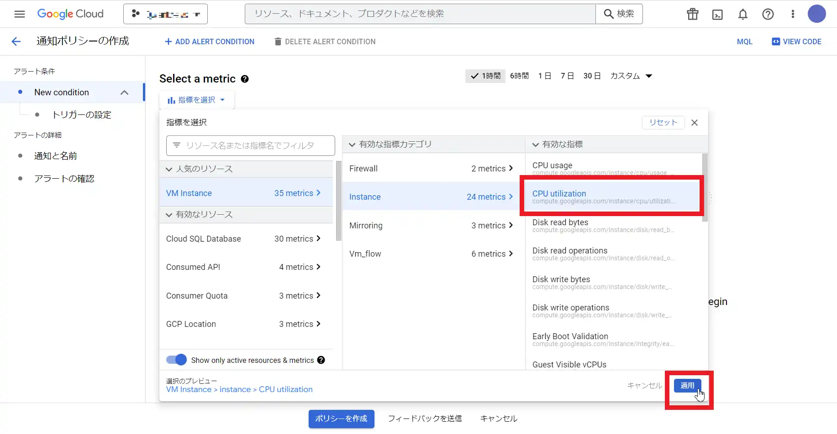Screen dimensions: 837x434
Task: Click the user account avatar
Action: click(x=817, y=14)
